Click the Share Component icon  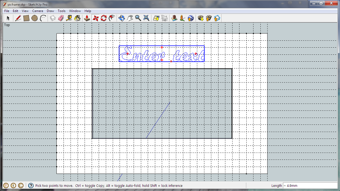click(217, 18)
